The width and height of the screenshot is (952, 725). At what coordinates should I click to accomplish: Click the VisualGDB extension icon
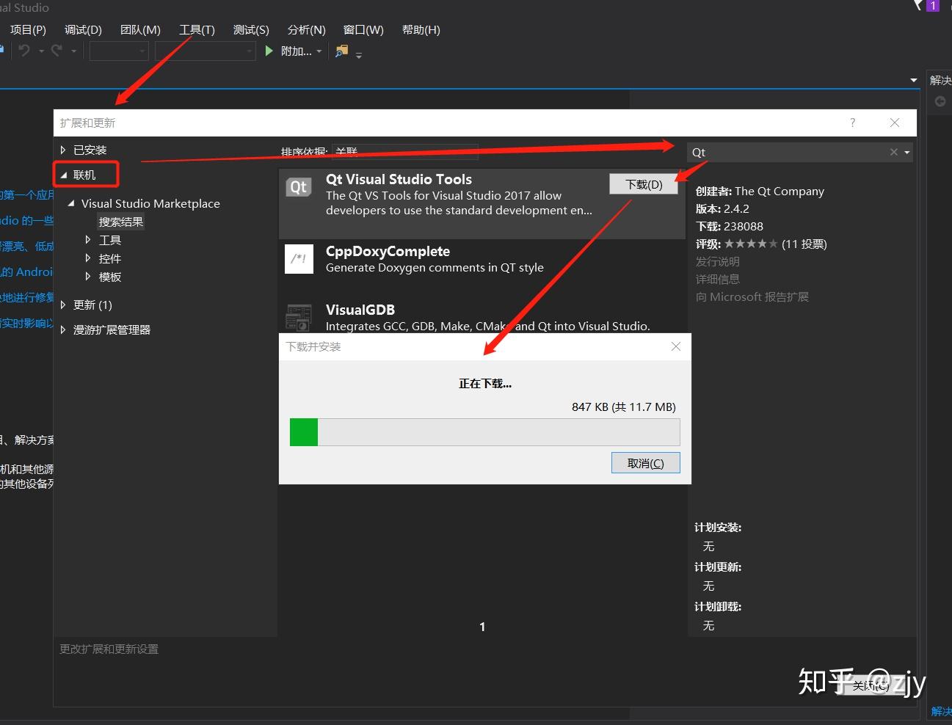[299, 317]
